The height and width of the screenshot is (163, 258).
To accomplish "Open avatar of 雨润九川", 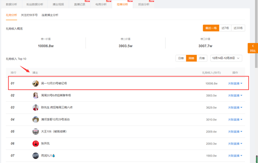I will pos(35,156).
